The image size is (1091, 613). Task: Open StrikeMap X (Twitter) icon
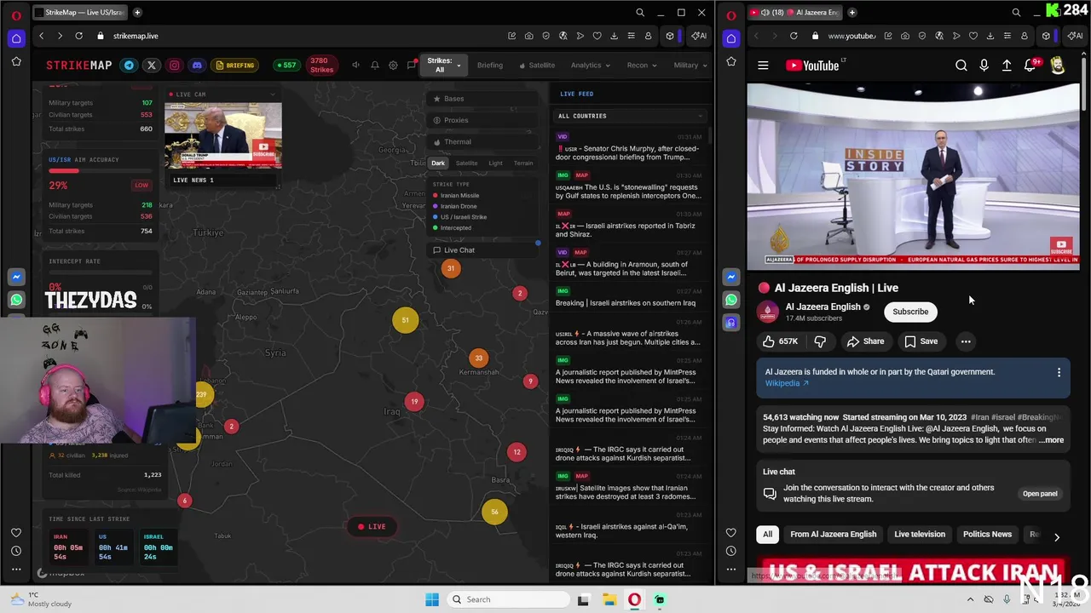[151, 66]
